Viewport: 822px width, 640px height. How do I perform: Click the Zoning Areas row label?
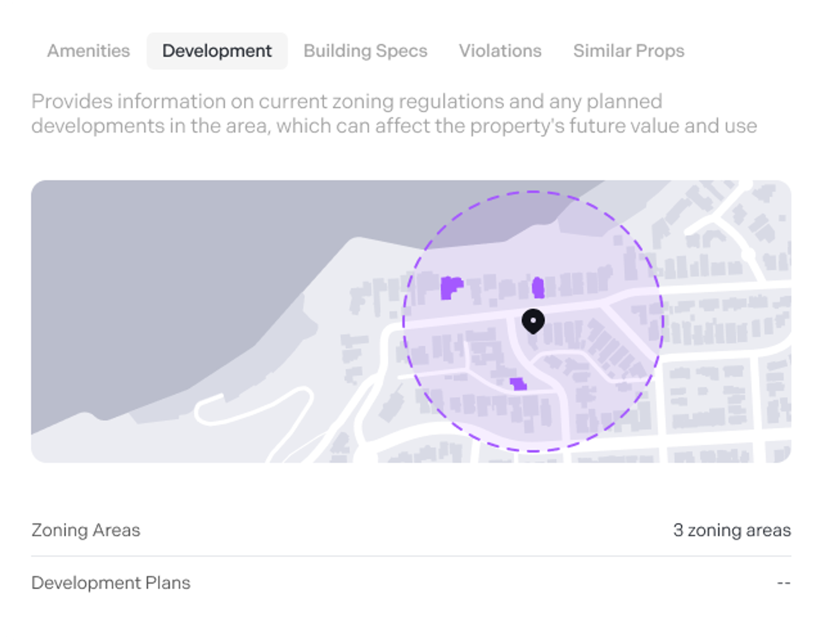(x=86, y=530)
